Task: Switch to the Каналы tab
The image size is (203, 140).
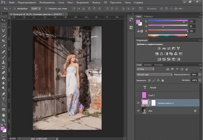Action: (148, 65)
